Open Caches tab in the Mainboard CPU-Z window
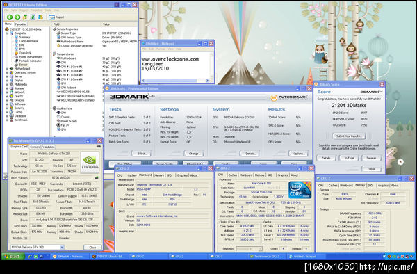This screenshot has height=274, width=417. (131, 175)
